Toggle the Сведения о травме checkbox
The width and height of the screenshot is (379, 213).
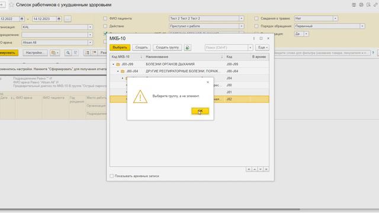tap(256, 18)
